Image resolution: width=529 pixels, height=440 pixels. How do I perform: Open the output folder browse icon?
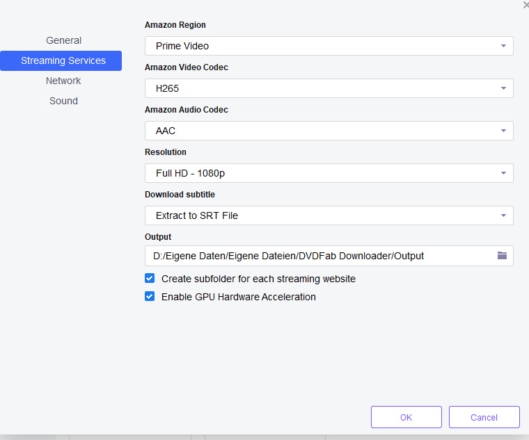coord(502,256)
